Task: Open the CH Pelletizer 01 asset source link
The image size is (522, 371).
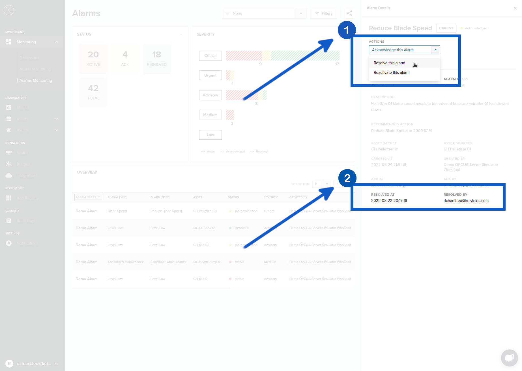Action: coord(457,149)
